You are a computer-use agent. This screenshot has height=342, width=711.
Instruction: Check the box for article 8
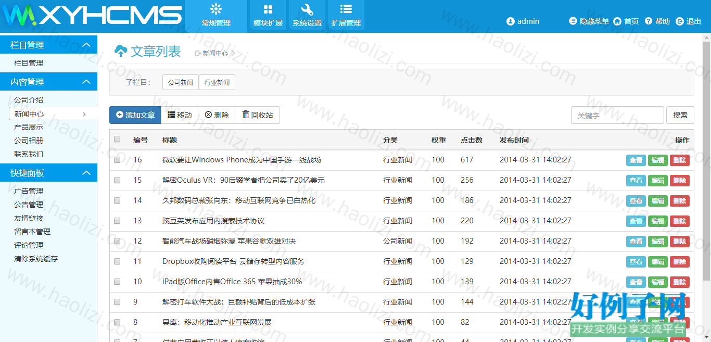point(117,322)
